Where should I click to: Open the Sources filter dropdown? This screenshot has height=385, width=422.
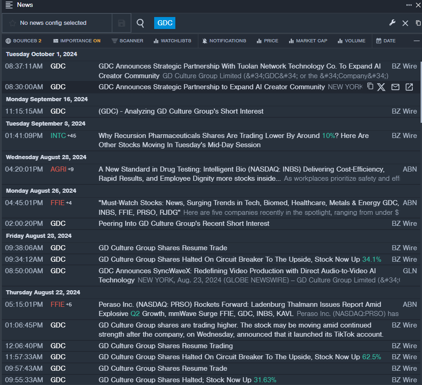point(23,41)
